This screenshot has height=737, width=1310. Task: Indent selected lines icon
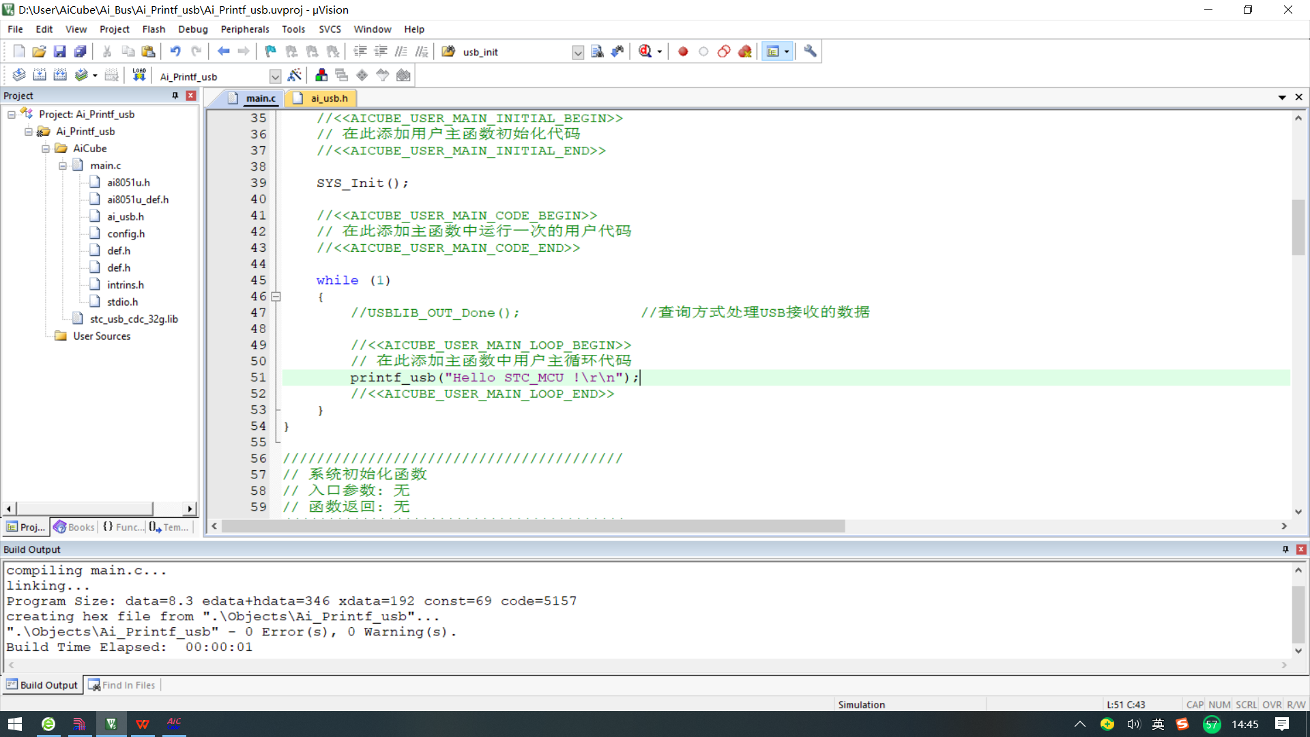pos(360,52)
